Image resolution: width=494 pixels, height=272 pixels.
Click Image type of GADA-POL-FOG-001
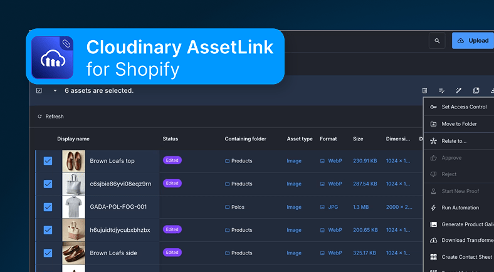[294, 207]
